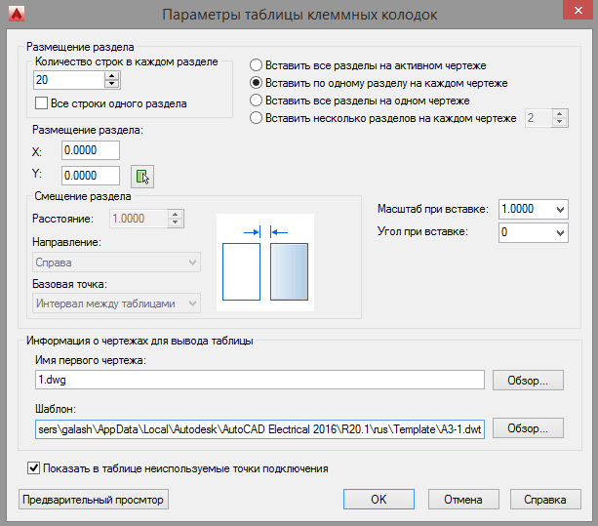Click the 'Имя первого чертежа' field with 1.dwg
Image resolution: width=598 pixels, height=526 pixels.
point(259,380)
